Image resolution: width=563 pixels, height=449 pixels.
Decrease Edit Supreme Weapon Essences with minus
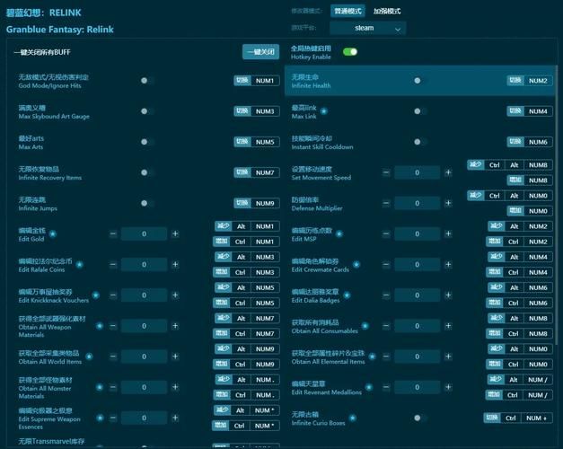tap(113, 418)
